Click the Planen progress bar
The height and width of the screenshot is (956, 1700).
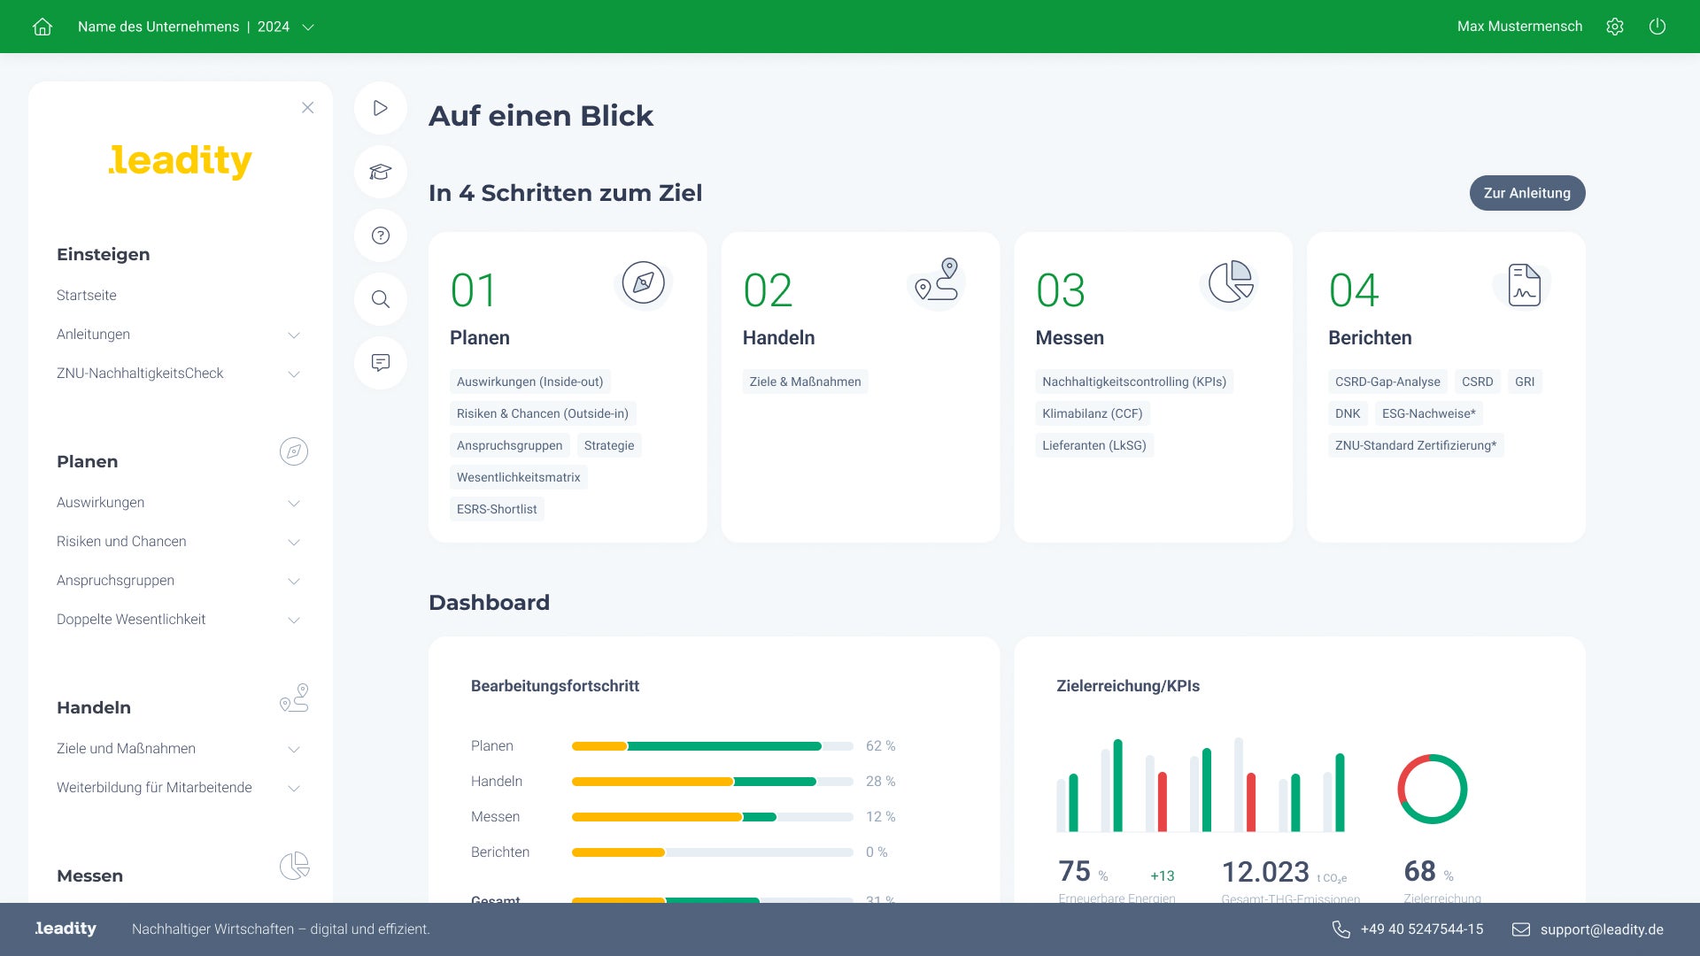[712, 746]
